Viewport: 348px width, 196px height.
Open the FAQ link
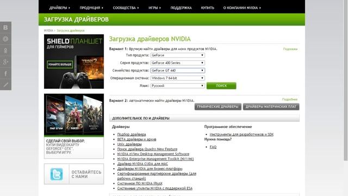coord(213,147)
